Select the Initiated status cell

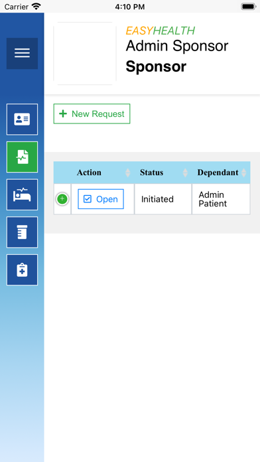(162, 199)
